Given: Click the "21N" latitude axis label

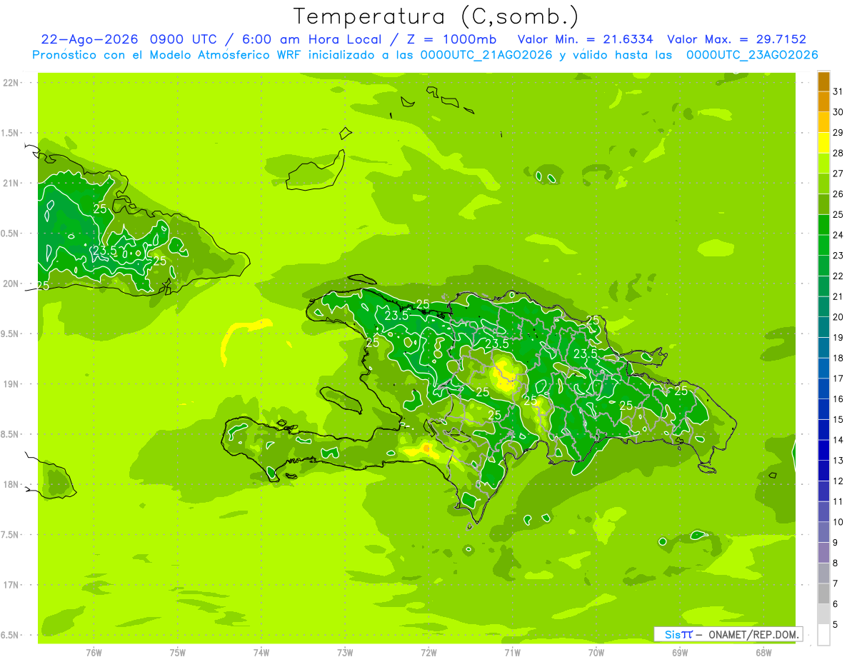Looking at the screenshot, I should pos(11,183).
